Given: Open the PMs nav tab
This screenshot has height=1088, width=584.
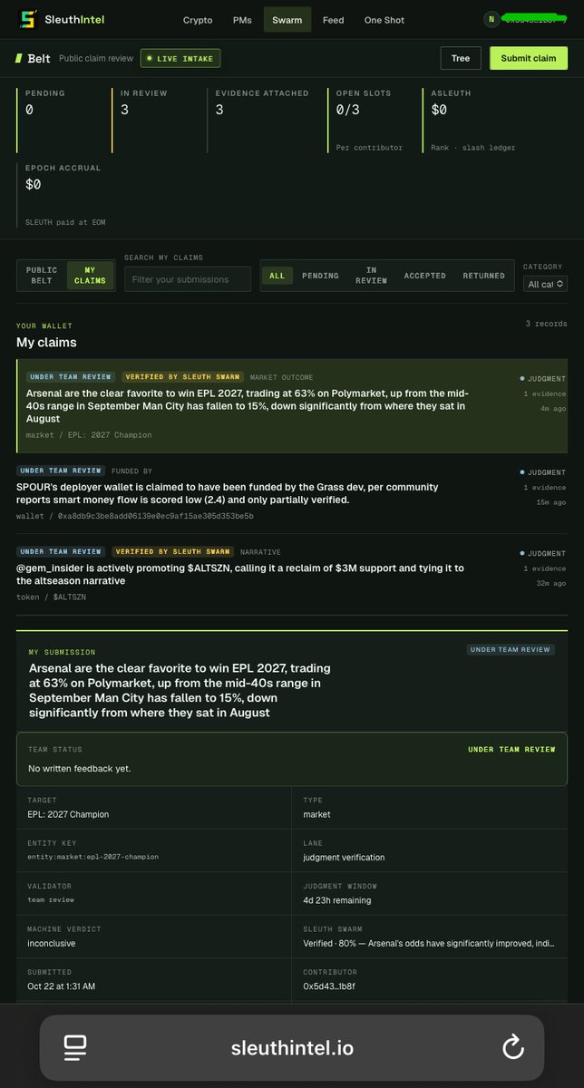Looking at the screenshot, I should [242, 20].
